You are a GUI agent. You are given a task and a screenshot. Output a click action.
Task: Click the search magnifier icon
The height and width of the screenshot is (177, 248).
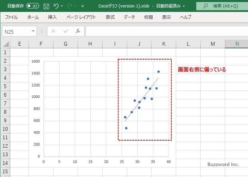click(205, 6)
